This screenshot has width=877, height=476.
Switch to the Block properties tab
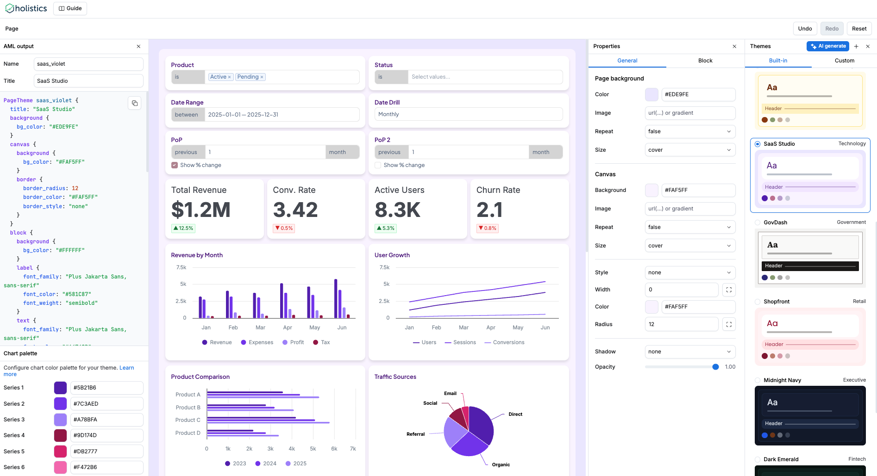pyautogui.click(x=705, y=61)
